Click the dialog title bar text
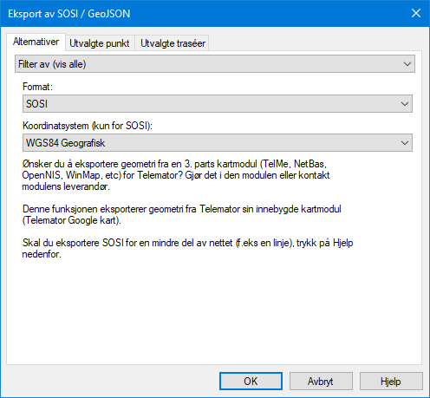430x398 pixels. [69, 14]
